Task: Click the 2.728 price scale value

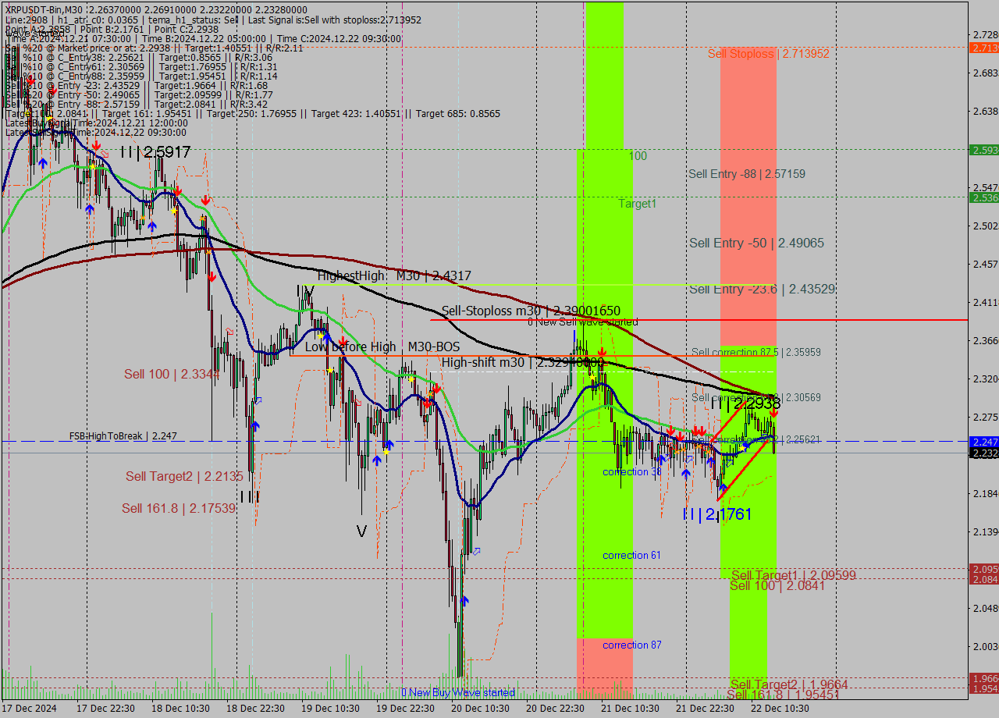Action: coord(985,34)
